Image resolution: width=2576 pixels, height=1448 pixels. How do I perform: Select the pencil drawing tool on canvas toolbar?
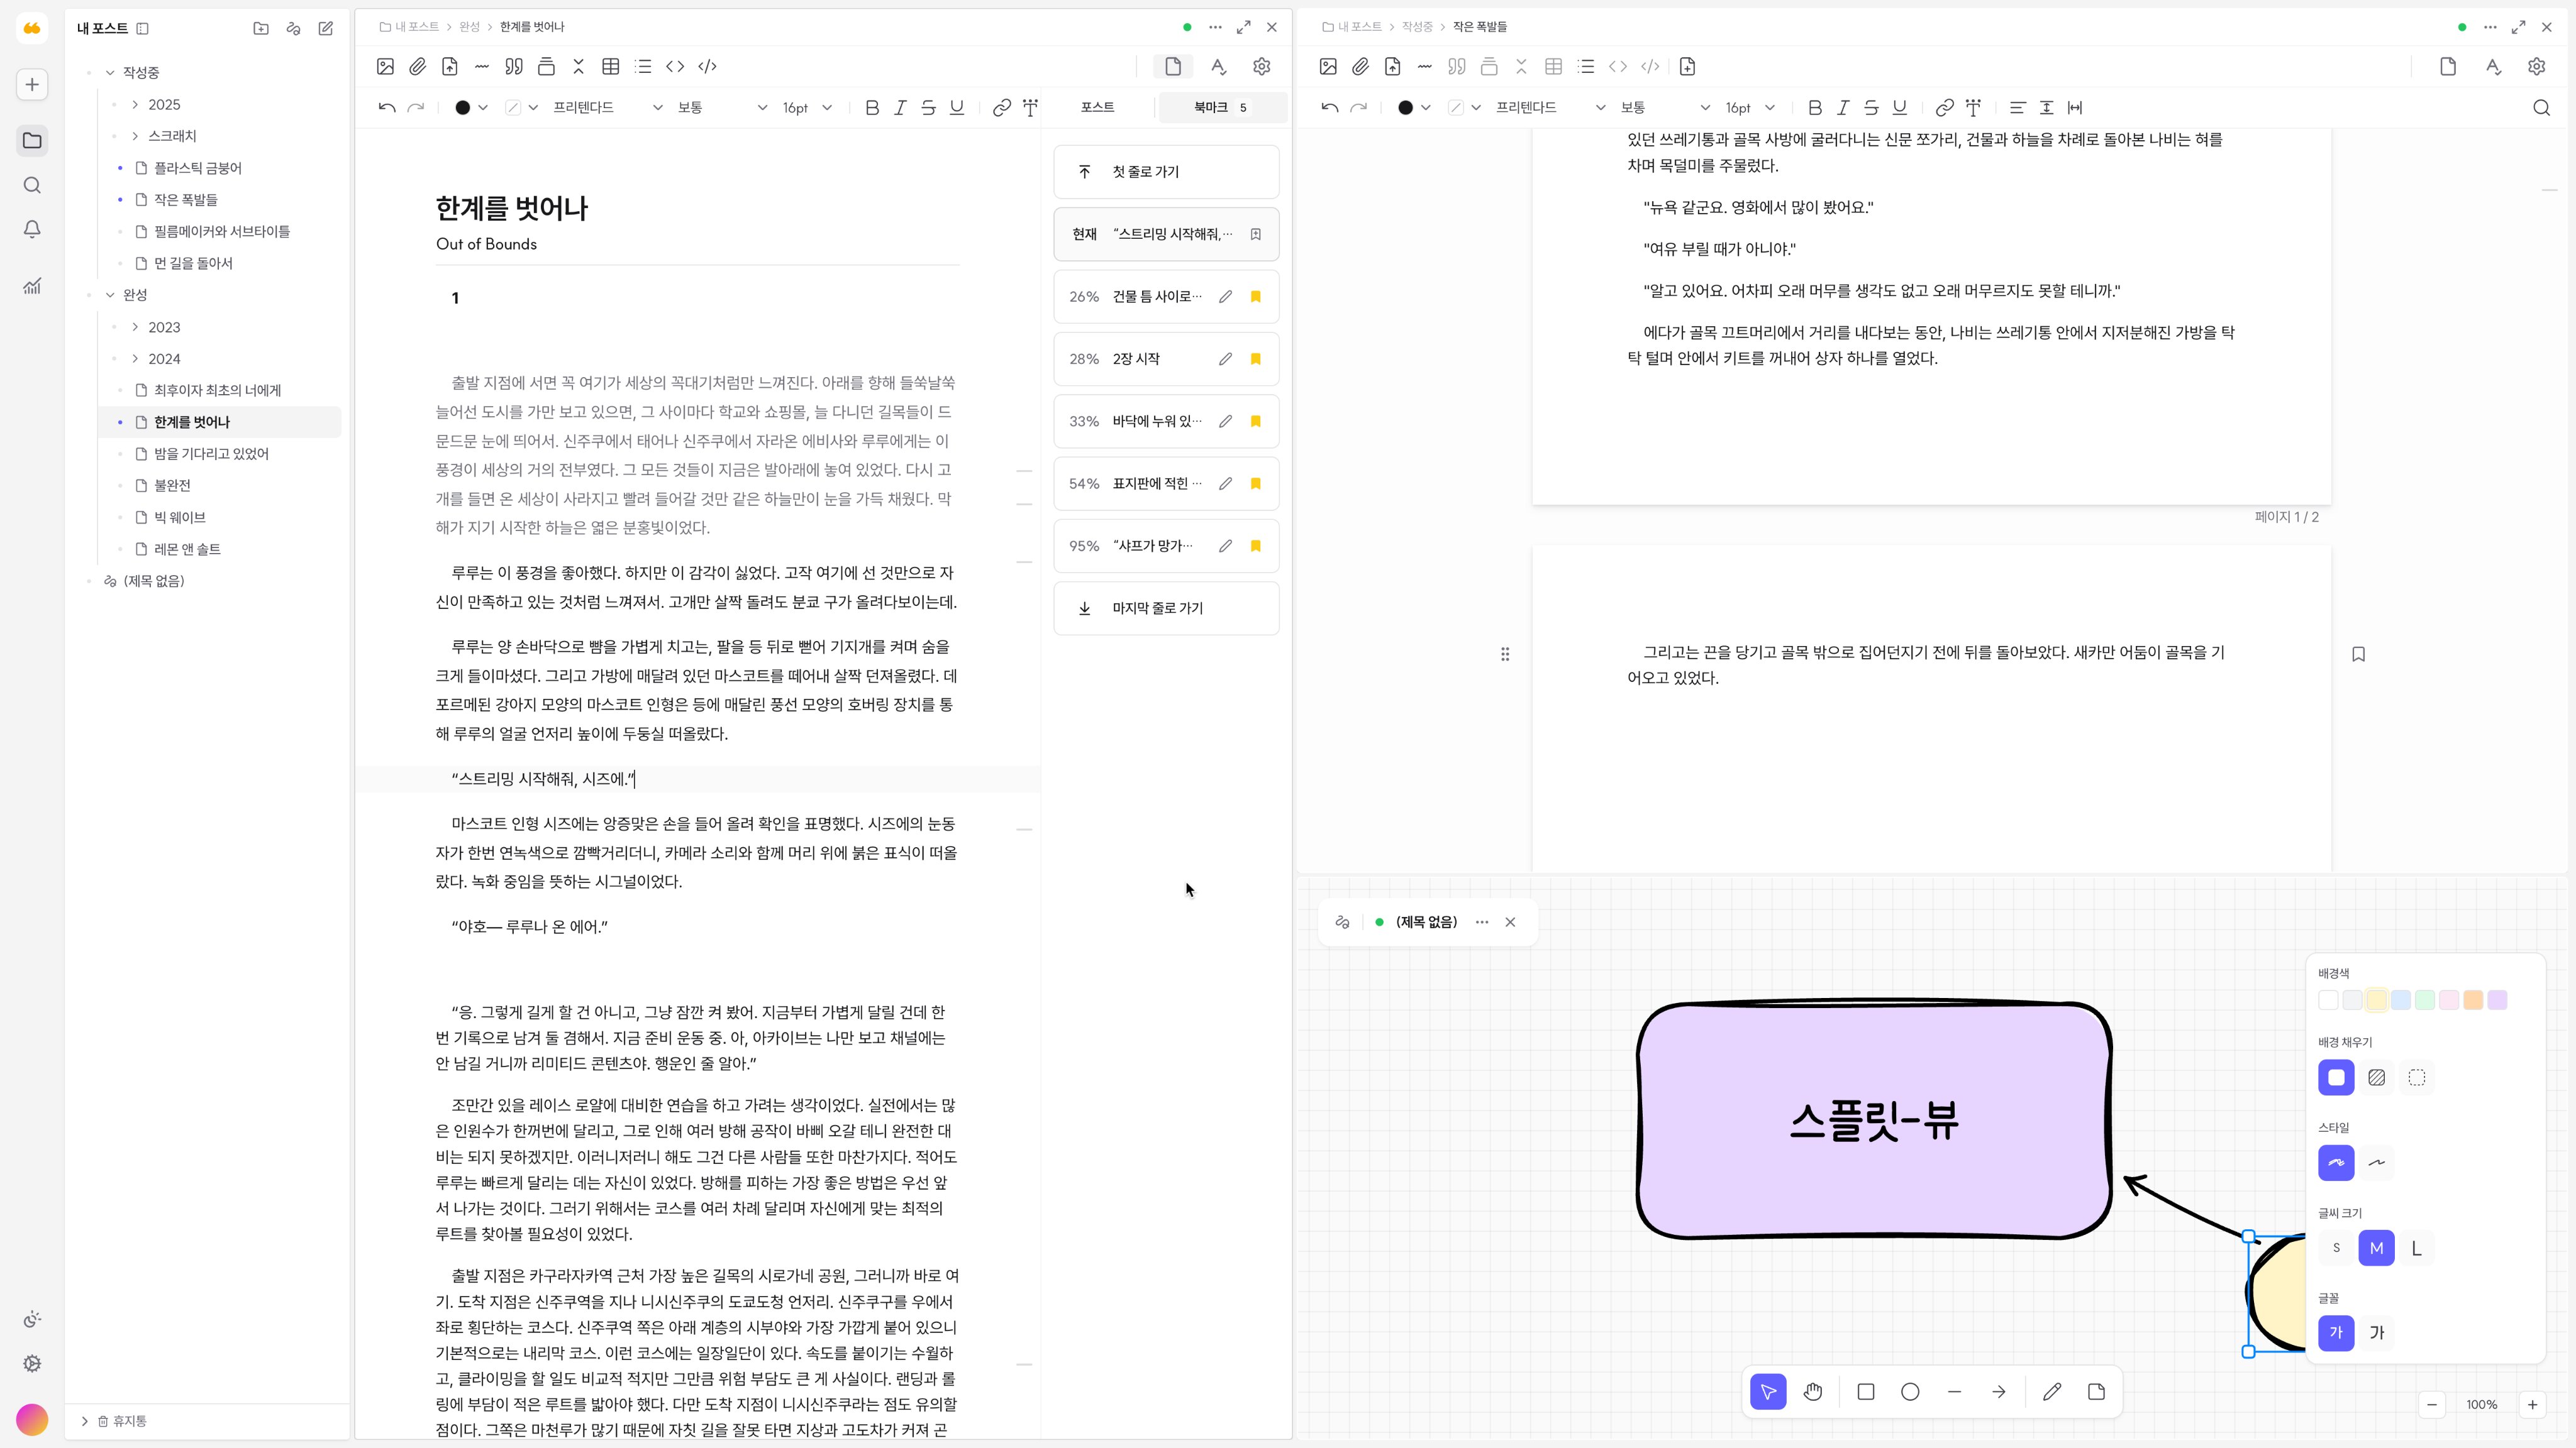2052,1391
